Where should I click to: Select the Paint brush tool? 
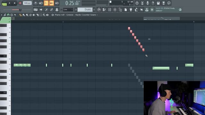pos(24,15)
